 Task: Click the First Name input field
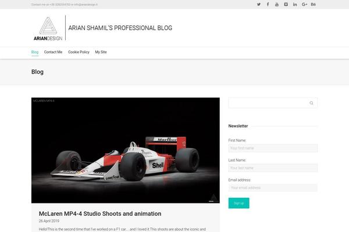[273, 148]
